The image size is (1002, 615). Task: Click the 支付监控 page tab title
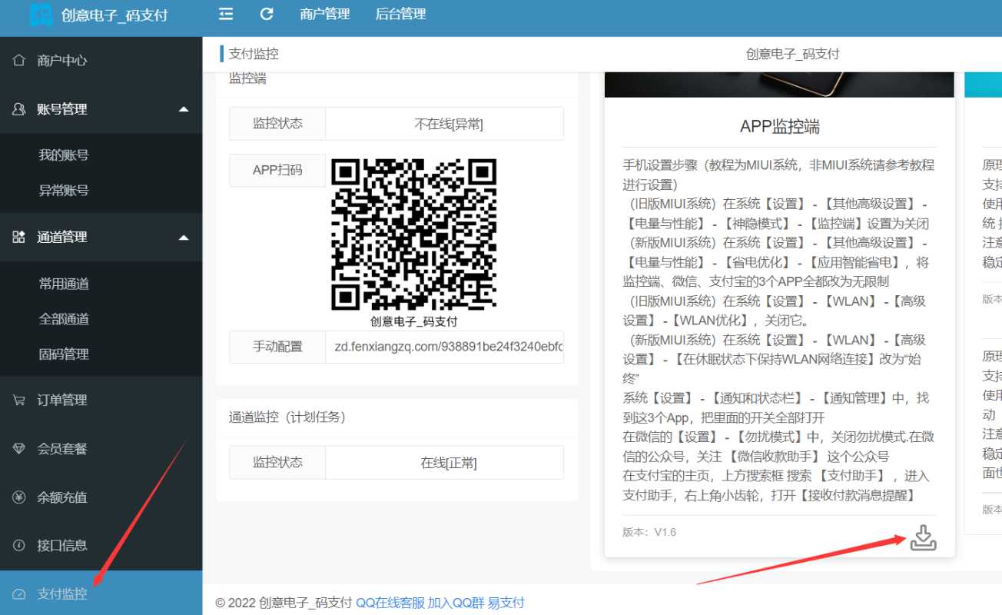click(254, 54)
